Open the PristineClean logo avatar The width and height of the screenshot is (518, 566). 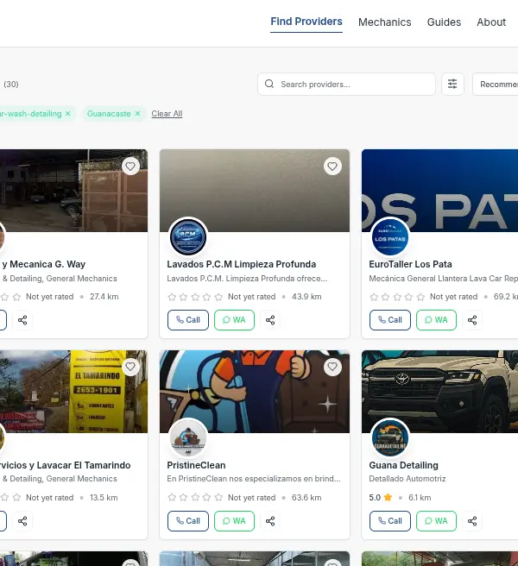[x=188, y=437]
